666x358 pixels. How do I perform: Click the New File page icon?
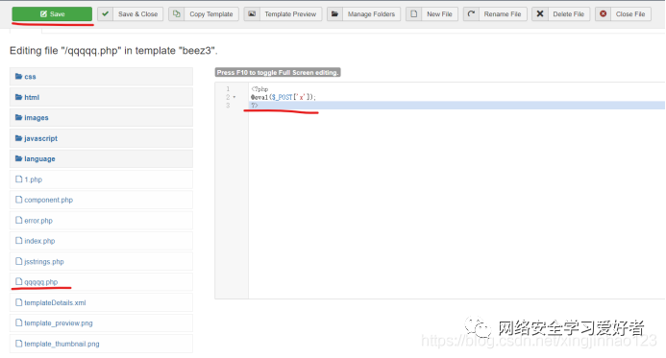413,14
